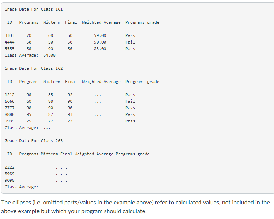274x219 pixels.
Task: Click the weighted average 59.00
Action: (100, 35)
